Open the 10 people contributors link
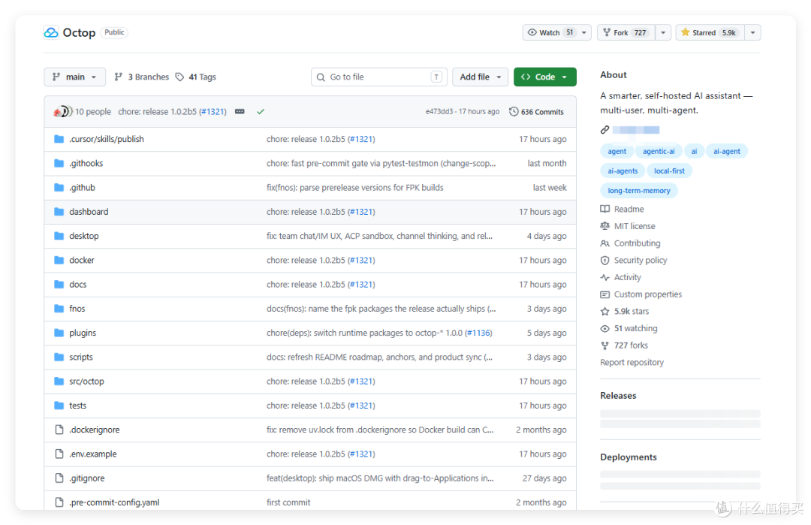811x525 pixels. click(x=93, y=112)
